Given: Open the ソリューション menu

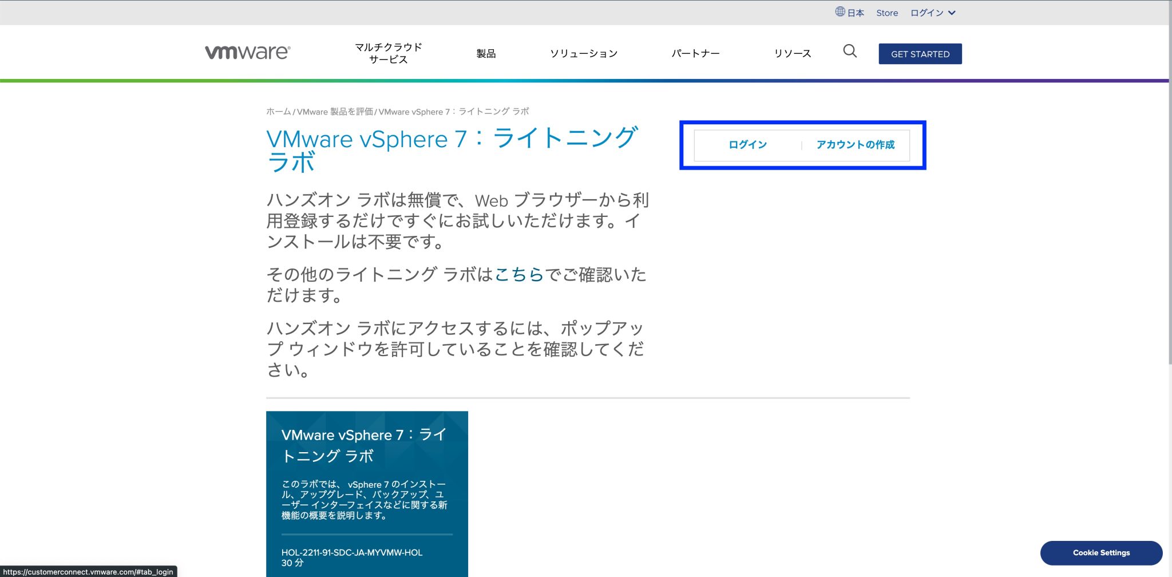Looking at the screenshot, I should click(584, 53).
